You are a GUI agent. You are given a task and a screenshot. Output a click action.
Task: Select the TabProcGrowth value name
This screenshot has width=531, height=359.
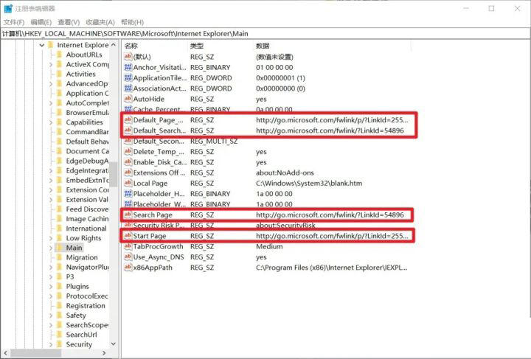click(158, 246)
